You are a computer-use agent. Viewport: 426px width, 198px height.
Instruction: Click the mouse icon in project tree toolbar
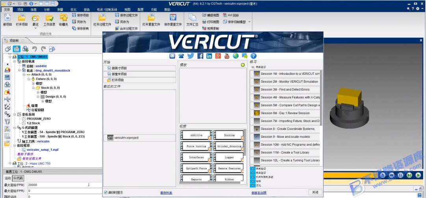click(8, 49)
